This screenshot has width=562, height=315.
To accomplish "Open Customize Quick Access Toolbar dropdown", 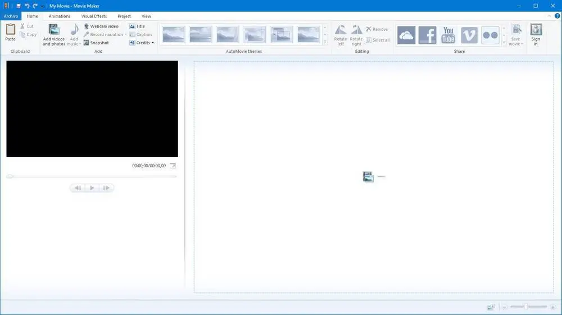I will click(x=42, y=6).
